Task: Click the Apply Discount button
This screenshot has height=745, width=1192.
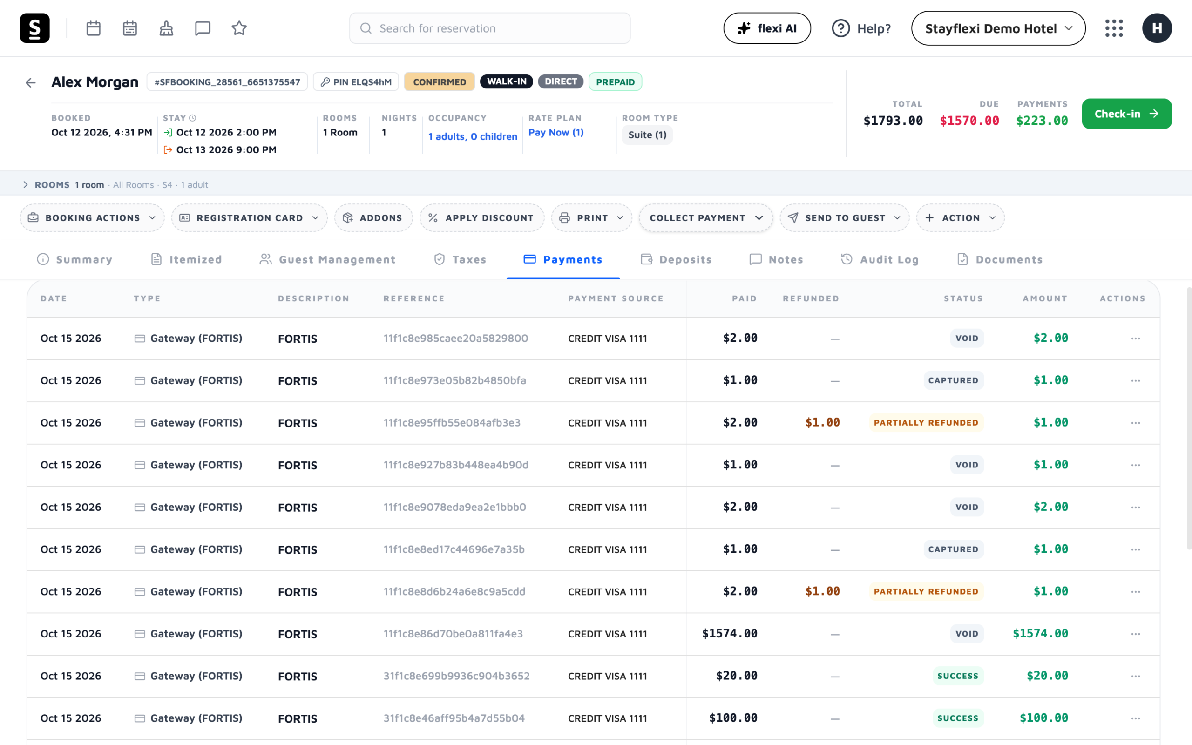Action: 482,218
